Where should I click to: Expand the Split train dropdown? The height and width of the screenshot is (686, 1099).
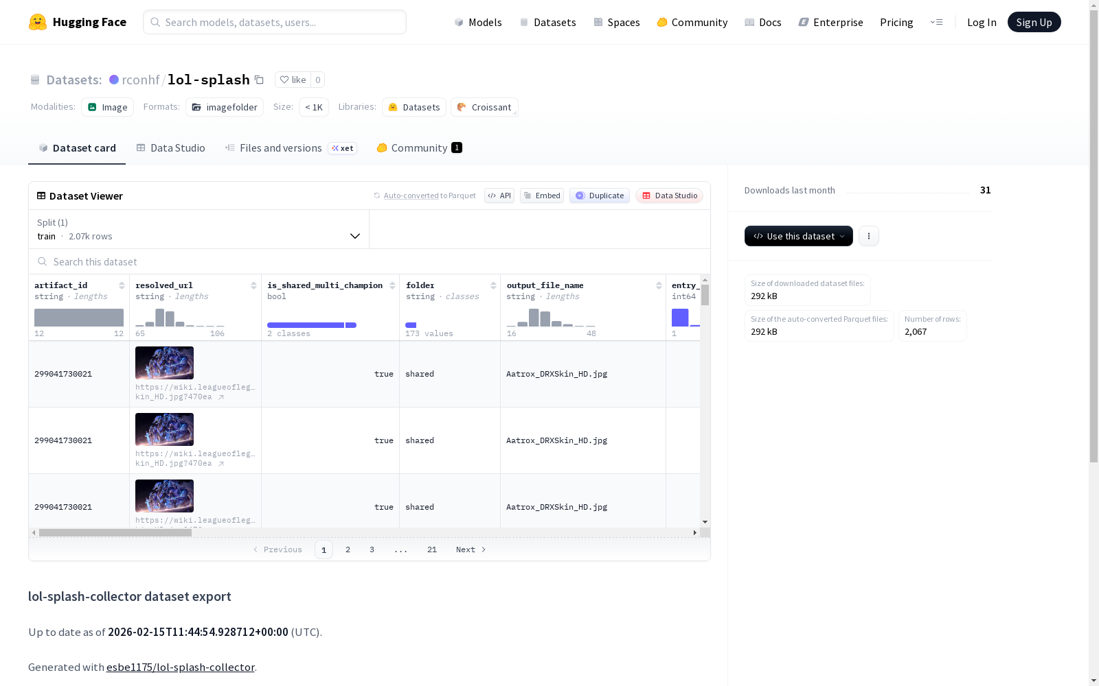coord(199,229)
